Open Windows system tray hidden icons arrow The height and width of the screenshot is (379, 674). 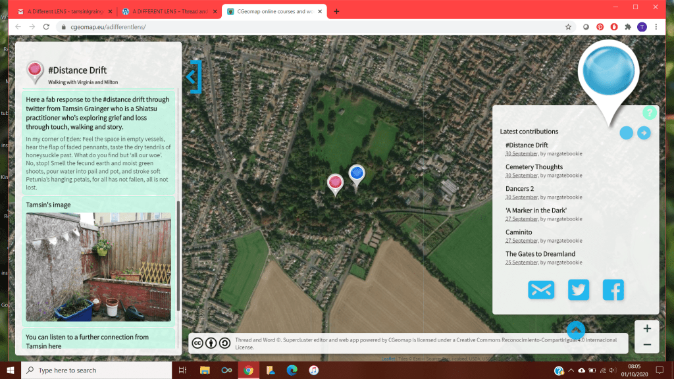(x=571, y=370)
